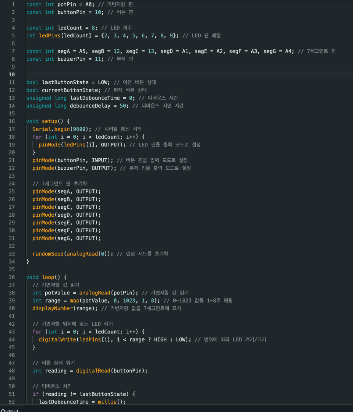
Task: Click ledPins array name on line 5
Action: click(x=48, y=35)
